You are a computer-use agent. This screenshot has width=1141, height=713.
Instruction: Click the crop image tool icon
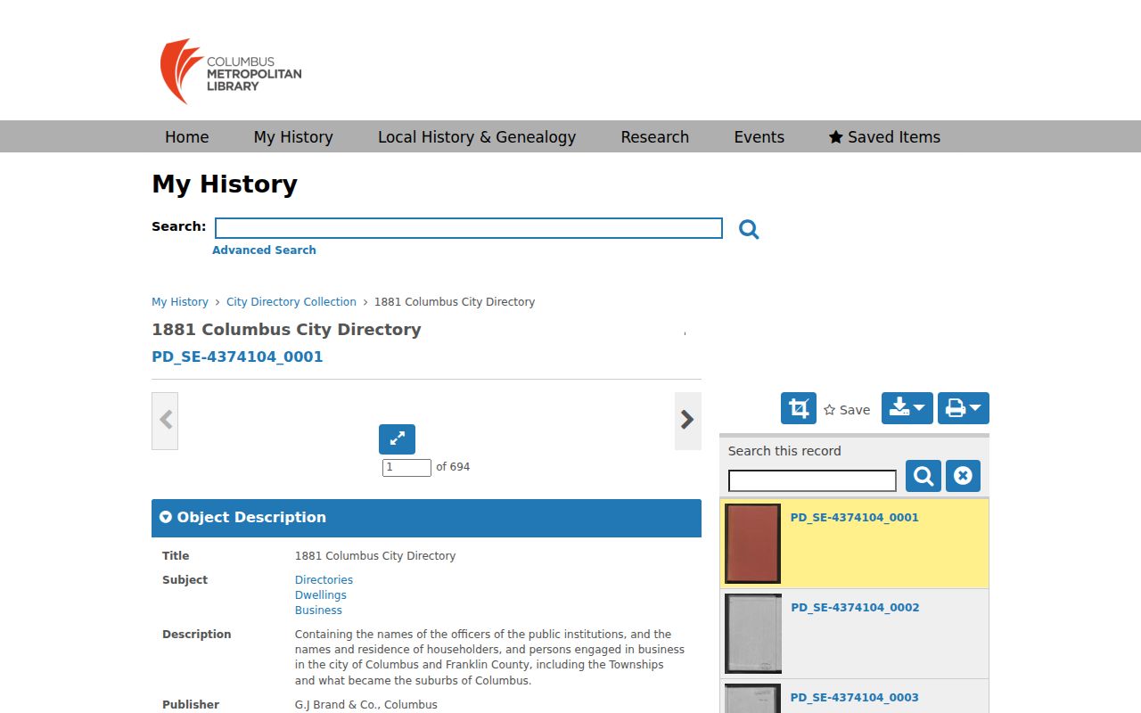799,408
